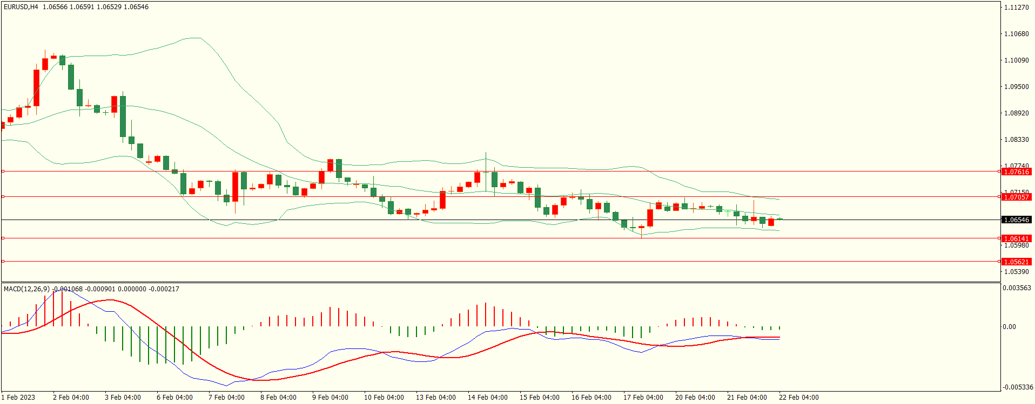The image size is (1035, 404).
Task: Click the 1.05390 price scale value
Action: click(x=1016, y=271)
